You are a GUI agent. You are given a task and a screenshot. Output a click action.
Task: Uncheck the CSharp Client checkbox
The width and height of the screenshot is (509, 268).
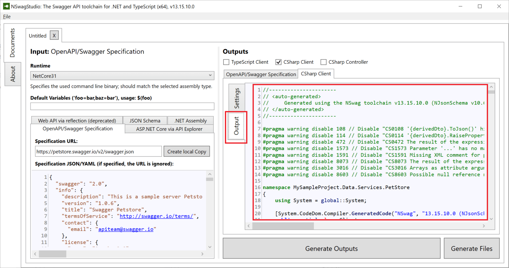point(279,62)
